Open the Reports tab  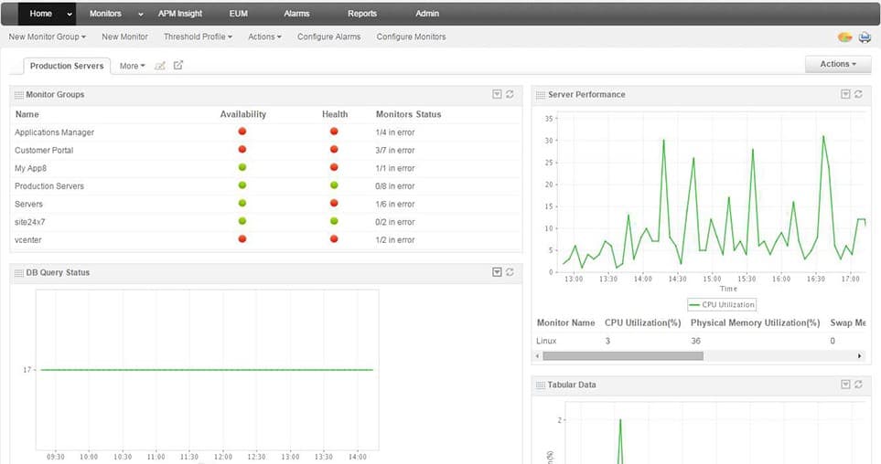362,14
